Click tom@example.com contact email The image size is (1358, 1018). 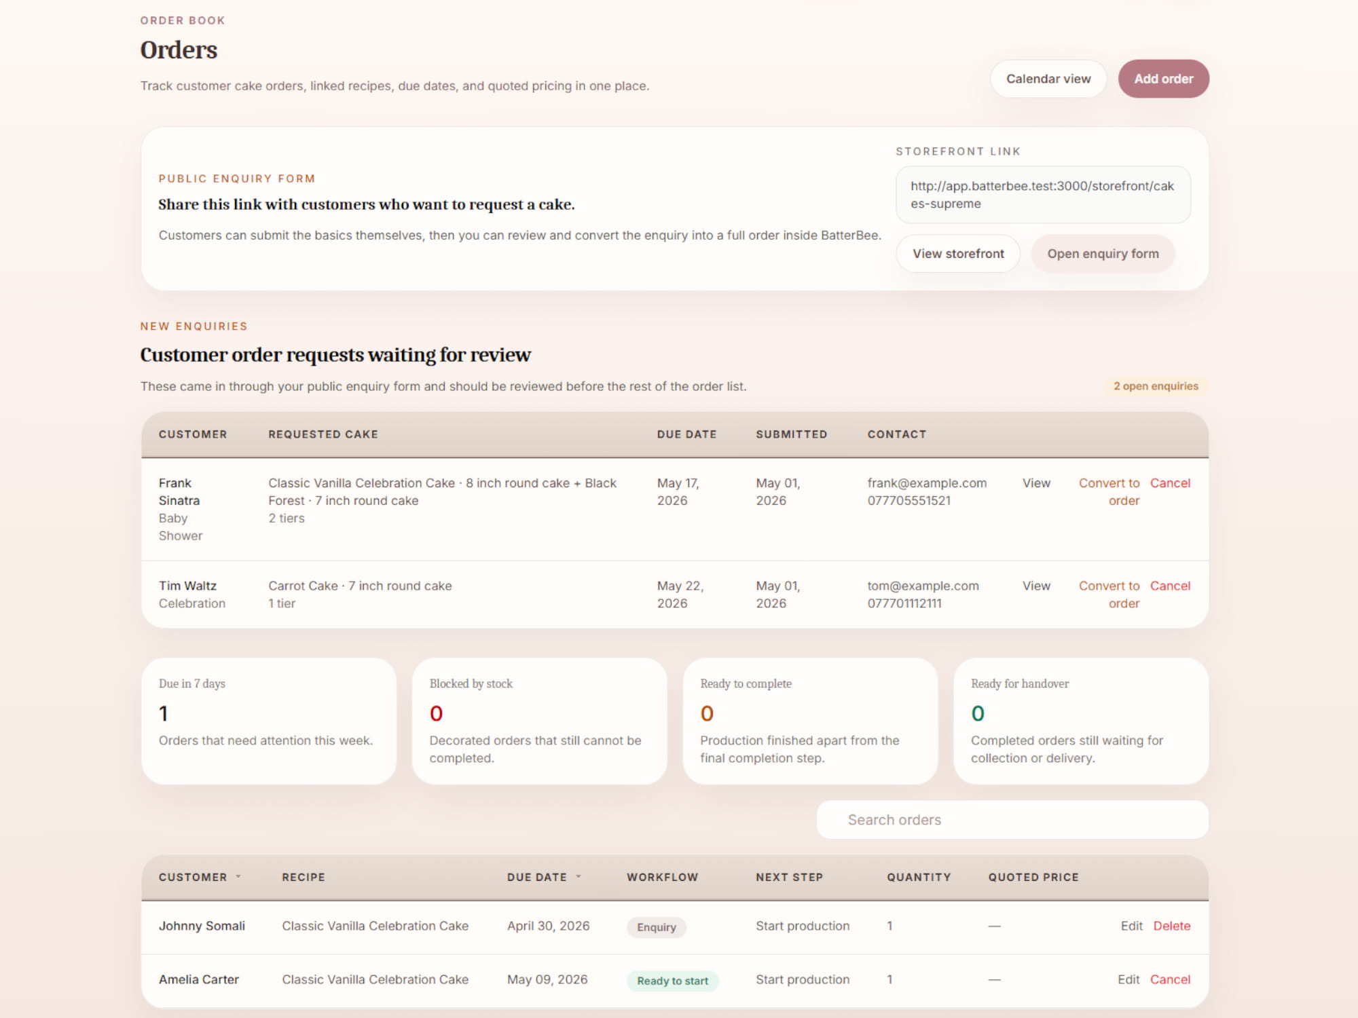[x=923, y=586]
